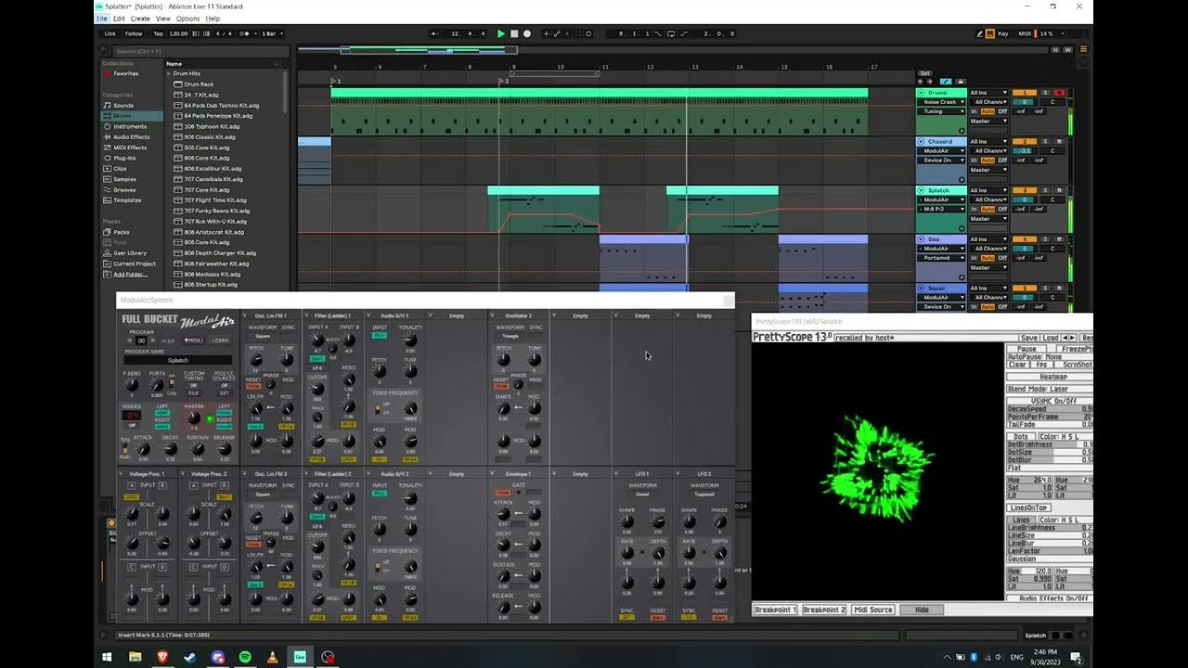Open Portamnt parameter dropdown on Swa track

(x=942, y=258)
